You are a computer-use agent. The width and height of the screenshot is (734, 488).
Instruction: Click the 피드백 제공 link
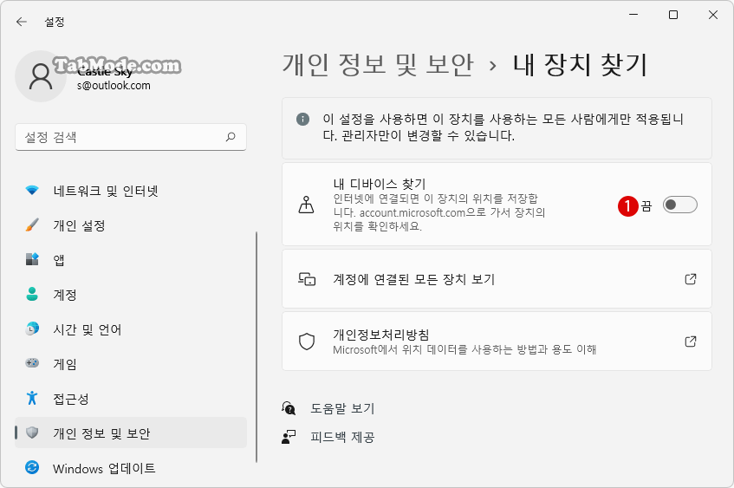click(342, 437)
